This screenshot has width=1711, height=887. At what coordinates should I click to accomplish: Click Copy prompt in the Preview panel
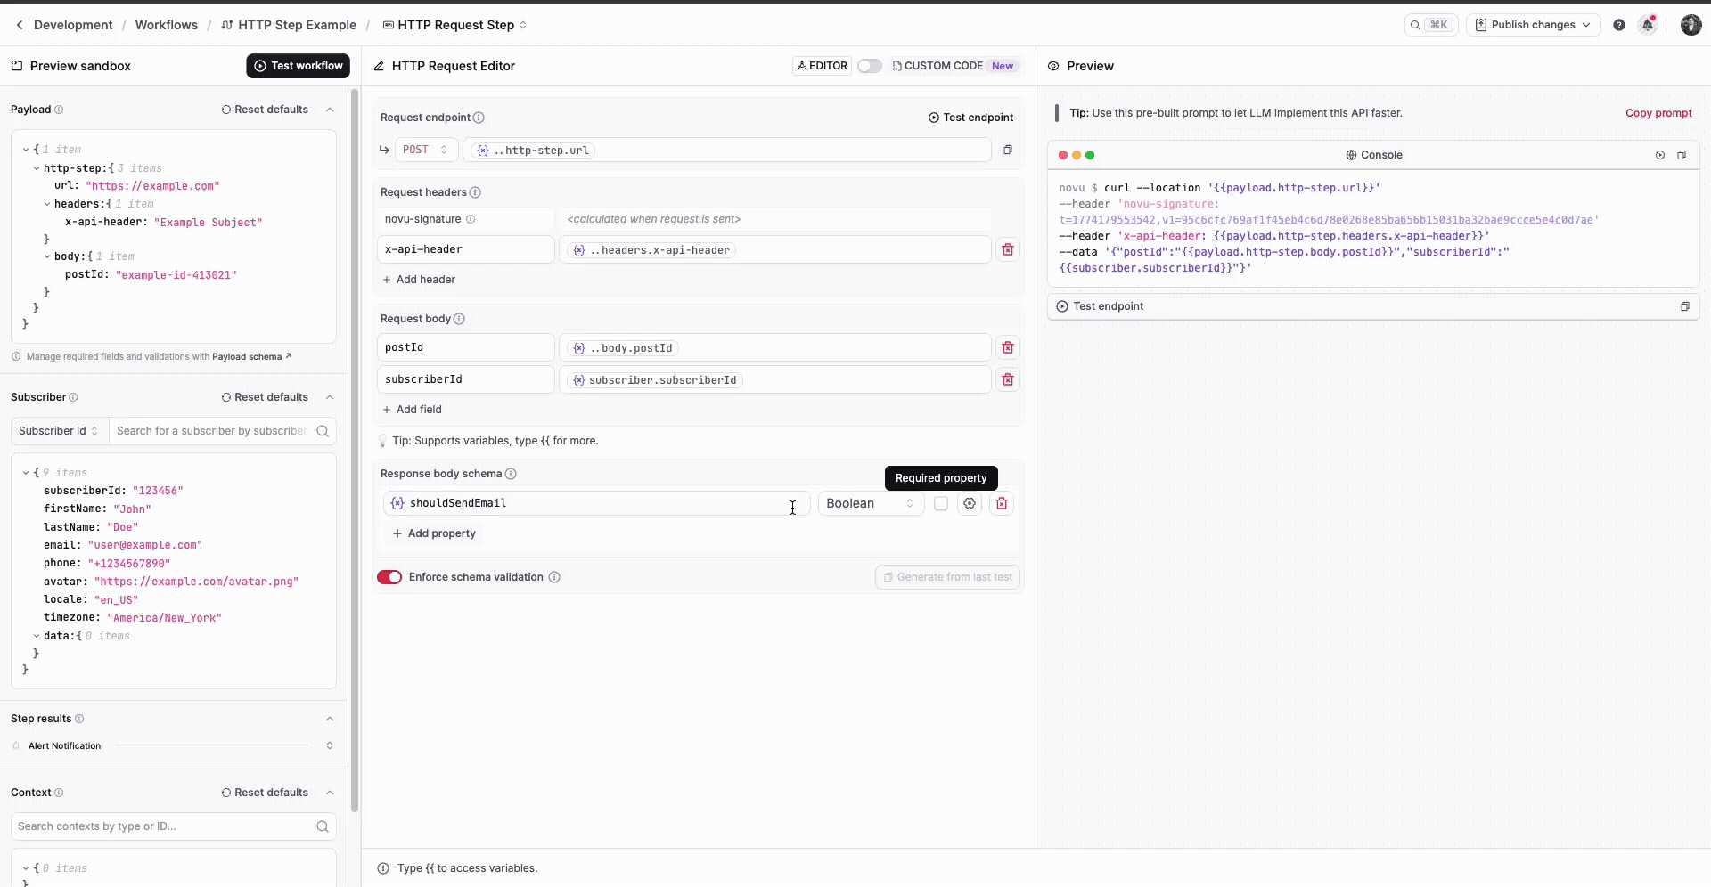(1658, 113)
